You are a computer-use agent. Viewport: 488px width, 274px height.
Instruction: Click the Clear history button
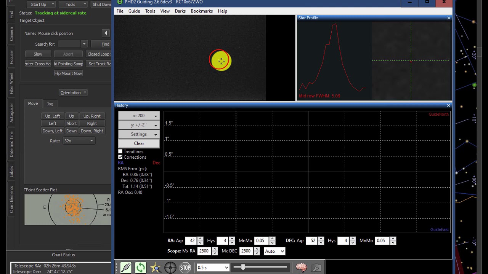[x=139, y=143]
